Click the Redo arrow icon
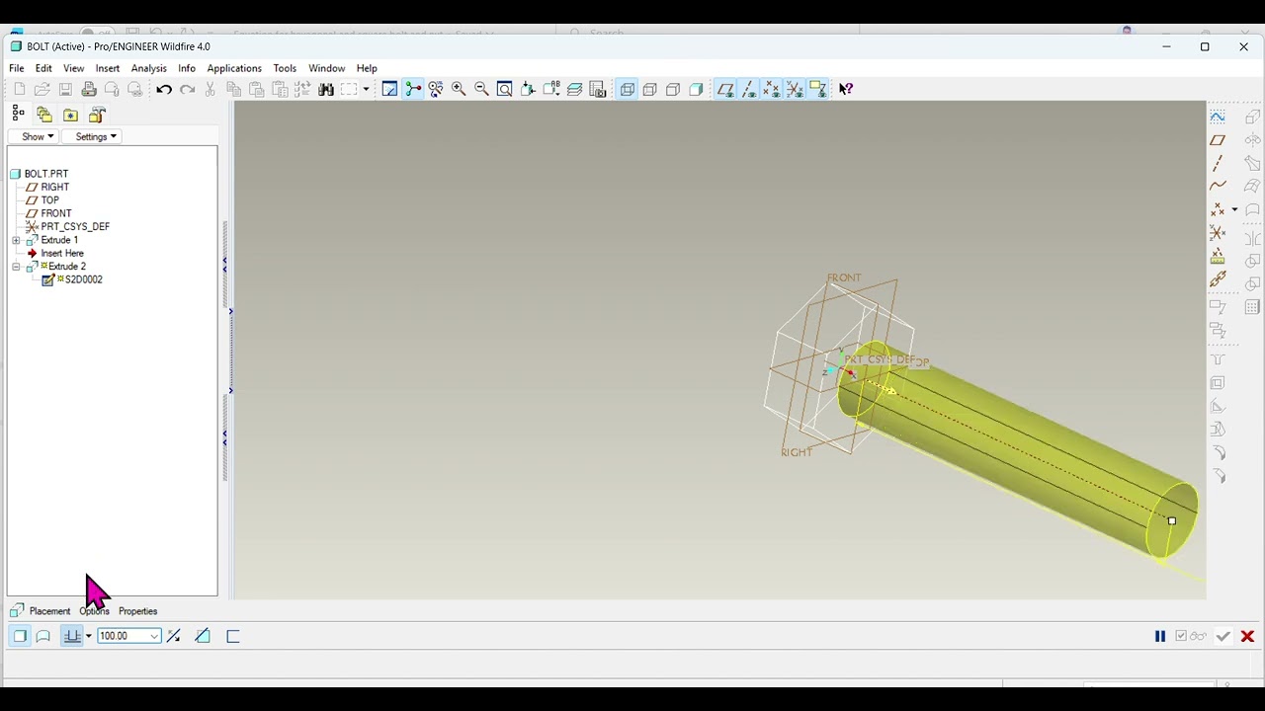The image size is (1265, 711). pos(187,90)
